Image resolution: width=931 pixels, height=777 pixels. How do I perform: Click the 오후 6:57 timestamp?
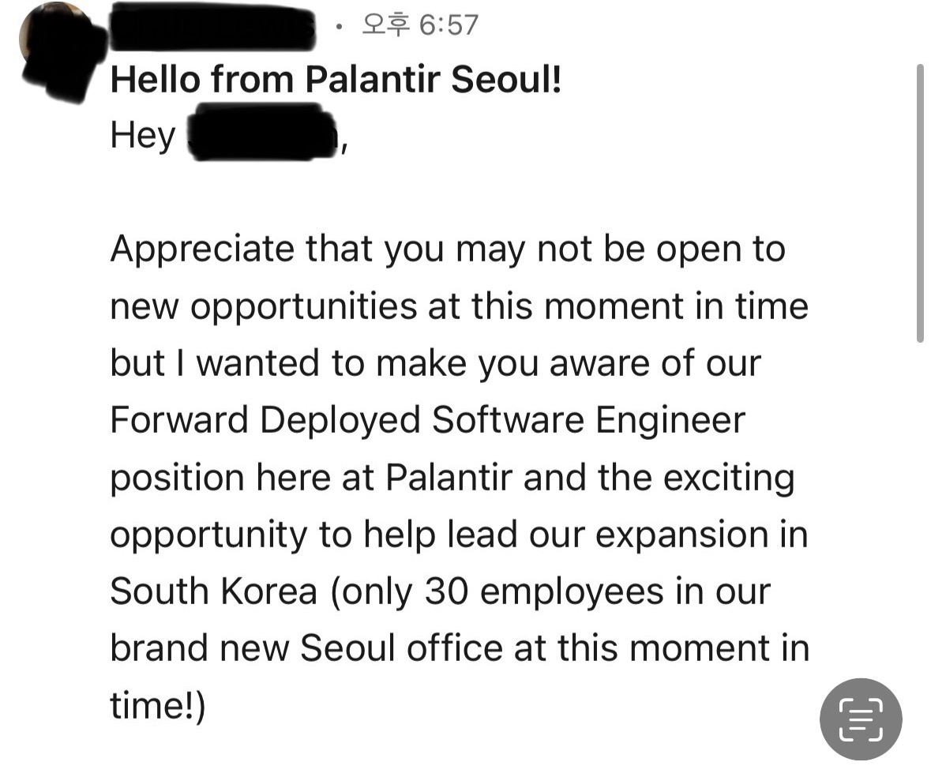(420, 25)
